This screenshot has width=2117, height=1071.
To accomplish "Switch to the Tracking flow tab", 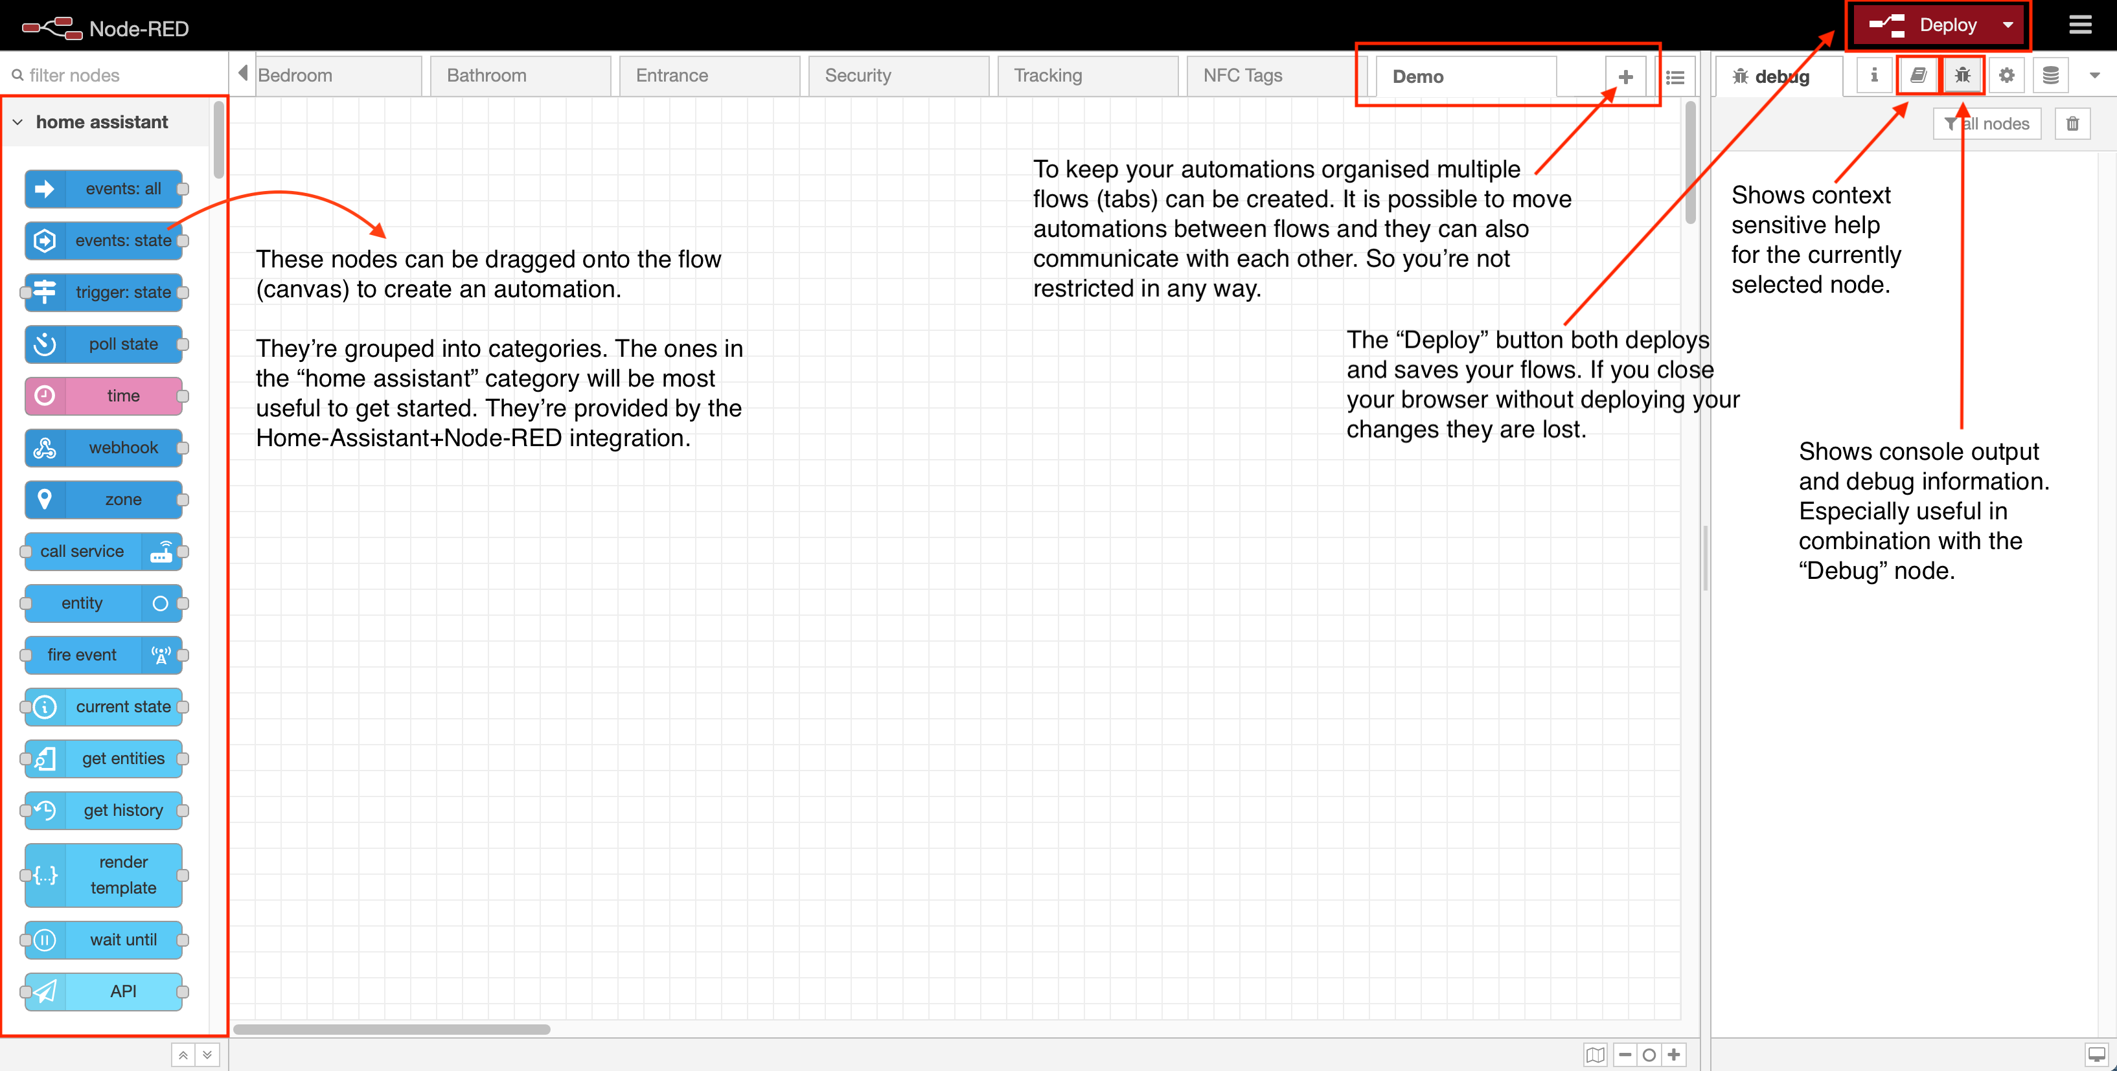I will [1087, 76].
